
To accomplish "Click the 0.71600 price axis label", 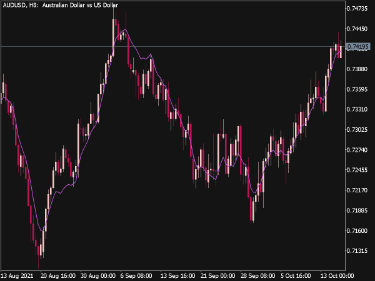I will (x=357, y=230).
